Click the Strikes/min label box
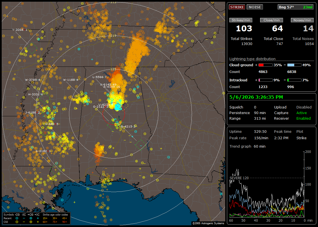Viewport: 318px width, 227px height. 241,20
